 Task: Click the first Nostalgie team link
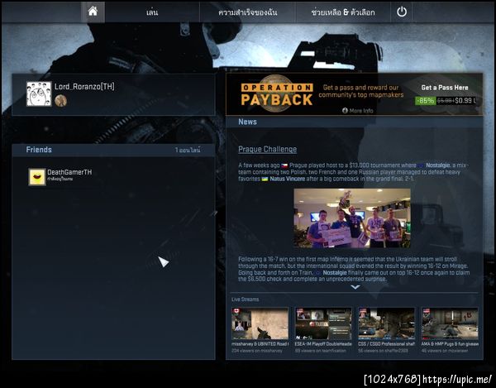(438, 165)
